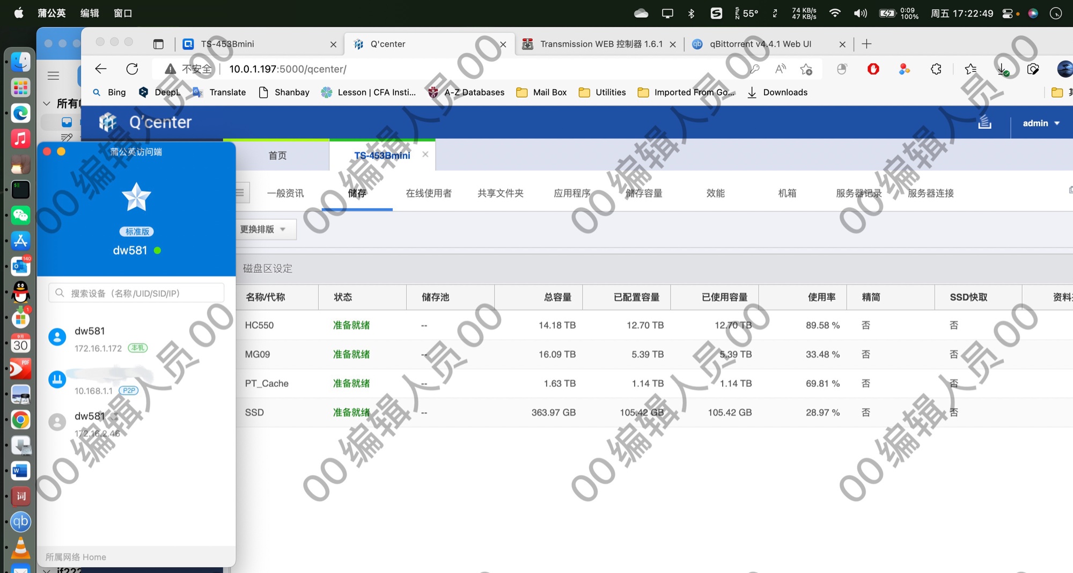Screen dimensions: 1073x573
Task: Open the 服务器记录 section
Action: (858, 193)
